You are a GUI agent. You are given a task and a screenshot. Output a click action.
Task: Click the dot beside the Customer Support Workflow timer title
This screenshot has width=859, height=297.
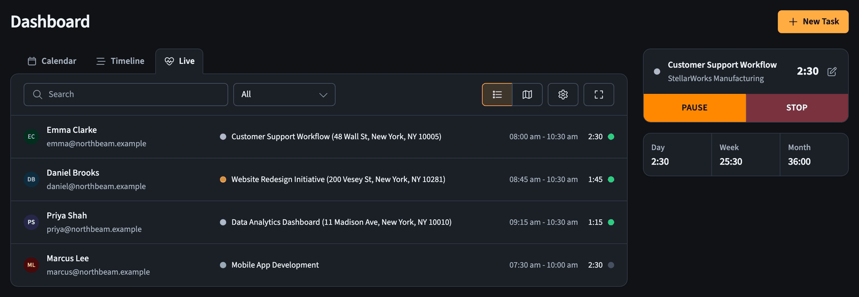(657, 71)
